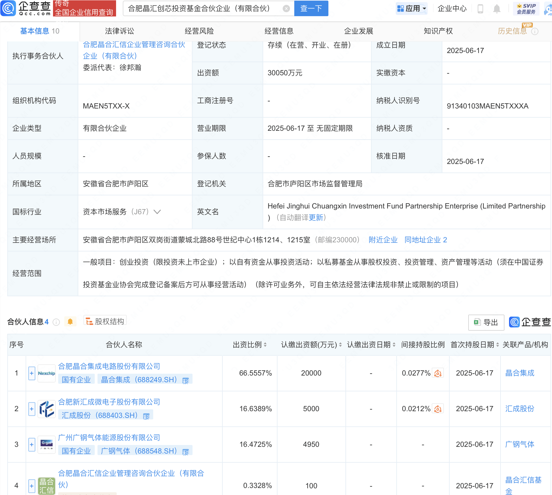This screenshot has width=552, height=495.
Task: Expand row 4 晶合汇信 plus
Action: 32,486
